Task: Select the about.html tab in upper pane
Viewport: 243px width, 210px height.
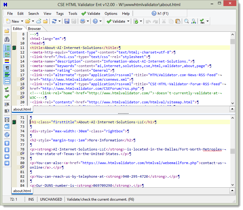Action: coord(22,109)
